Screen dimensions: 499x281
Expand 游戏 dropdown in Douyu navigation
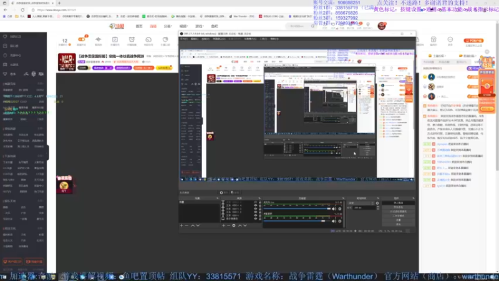click(x=199, y=26)
